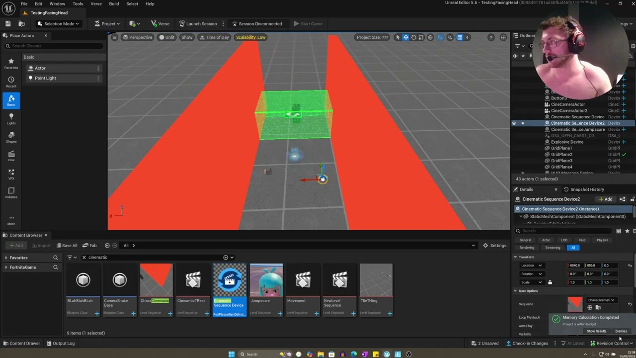Open the Content Drawer

click(21, 343)
